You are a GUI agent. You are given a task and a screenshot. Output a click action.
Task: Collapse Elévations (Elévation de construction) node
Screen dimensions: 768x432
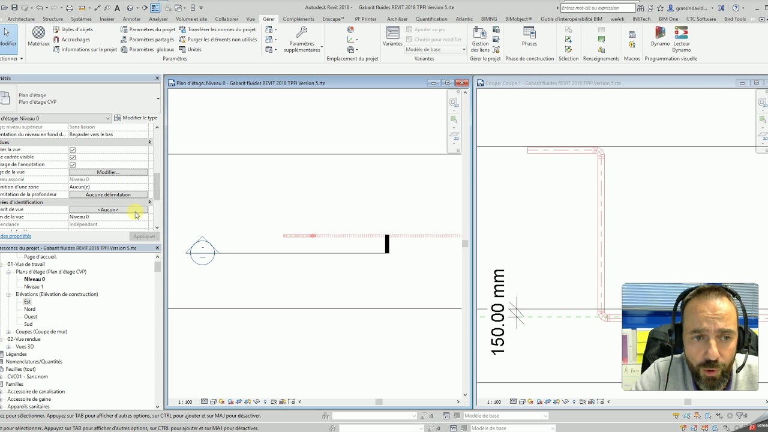pos(9,295)
